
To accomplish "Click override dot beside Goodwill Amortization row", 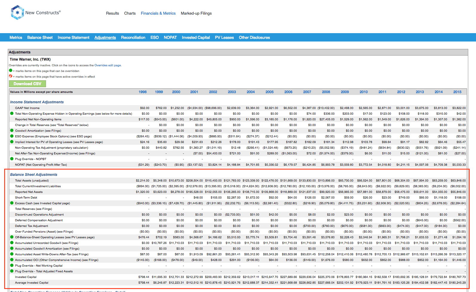I will pos(12,130).
